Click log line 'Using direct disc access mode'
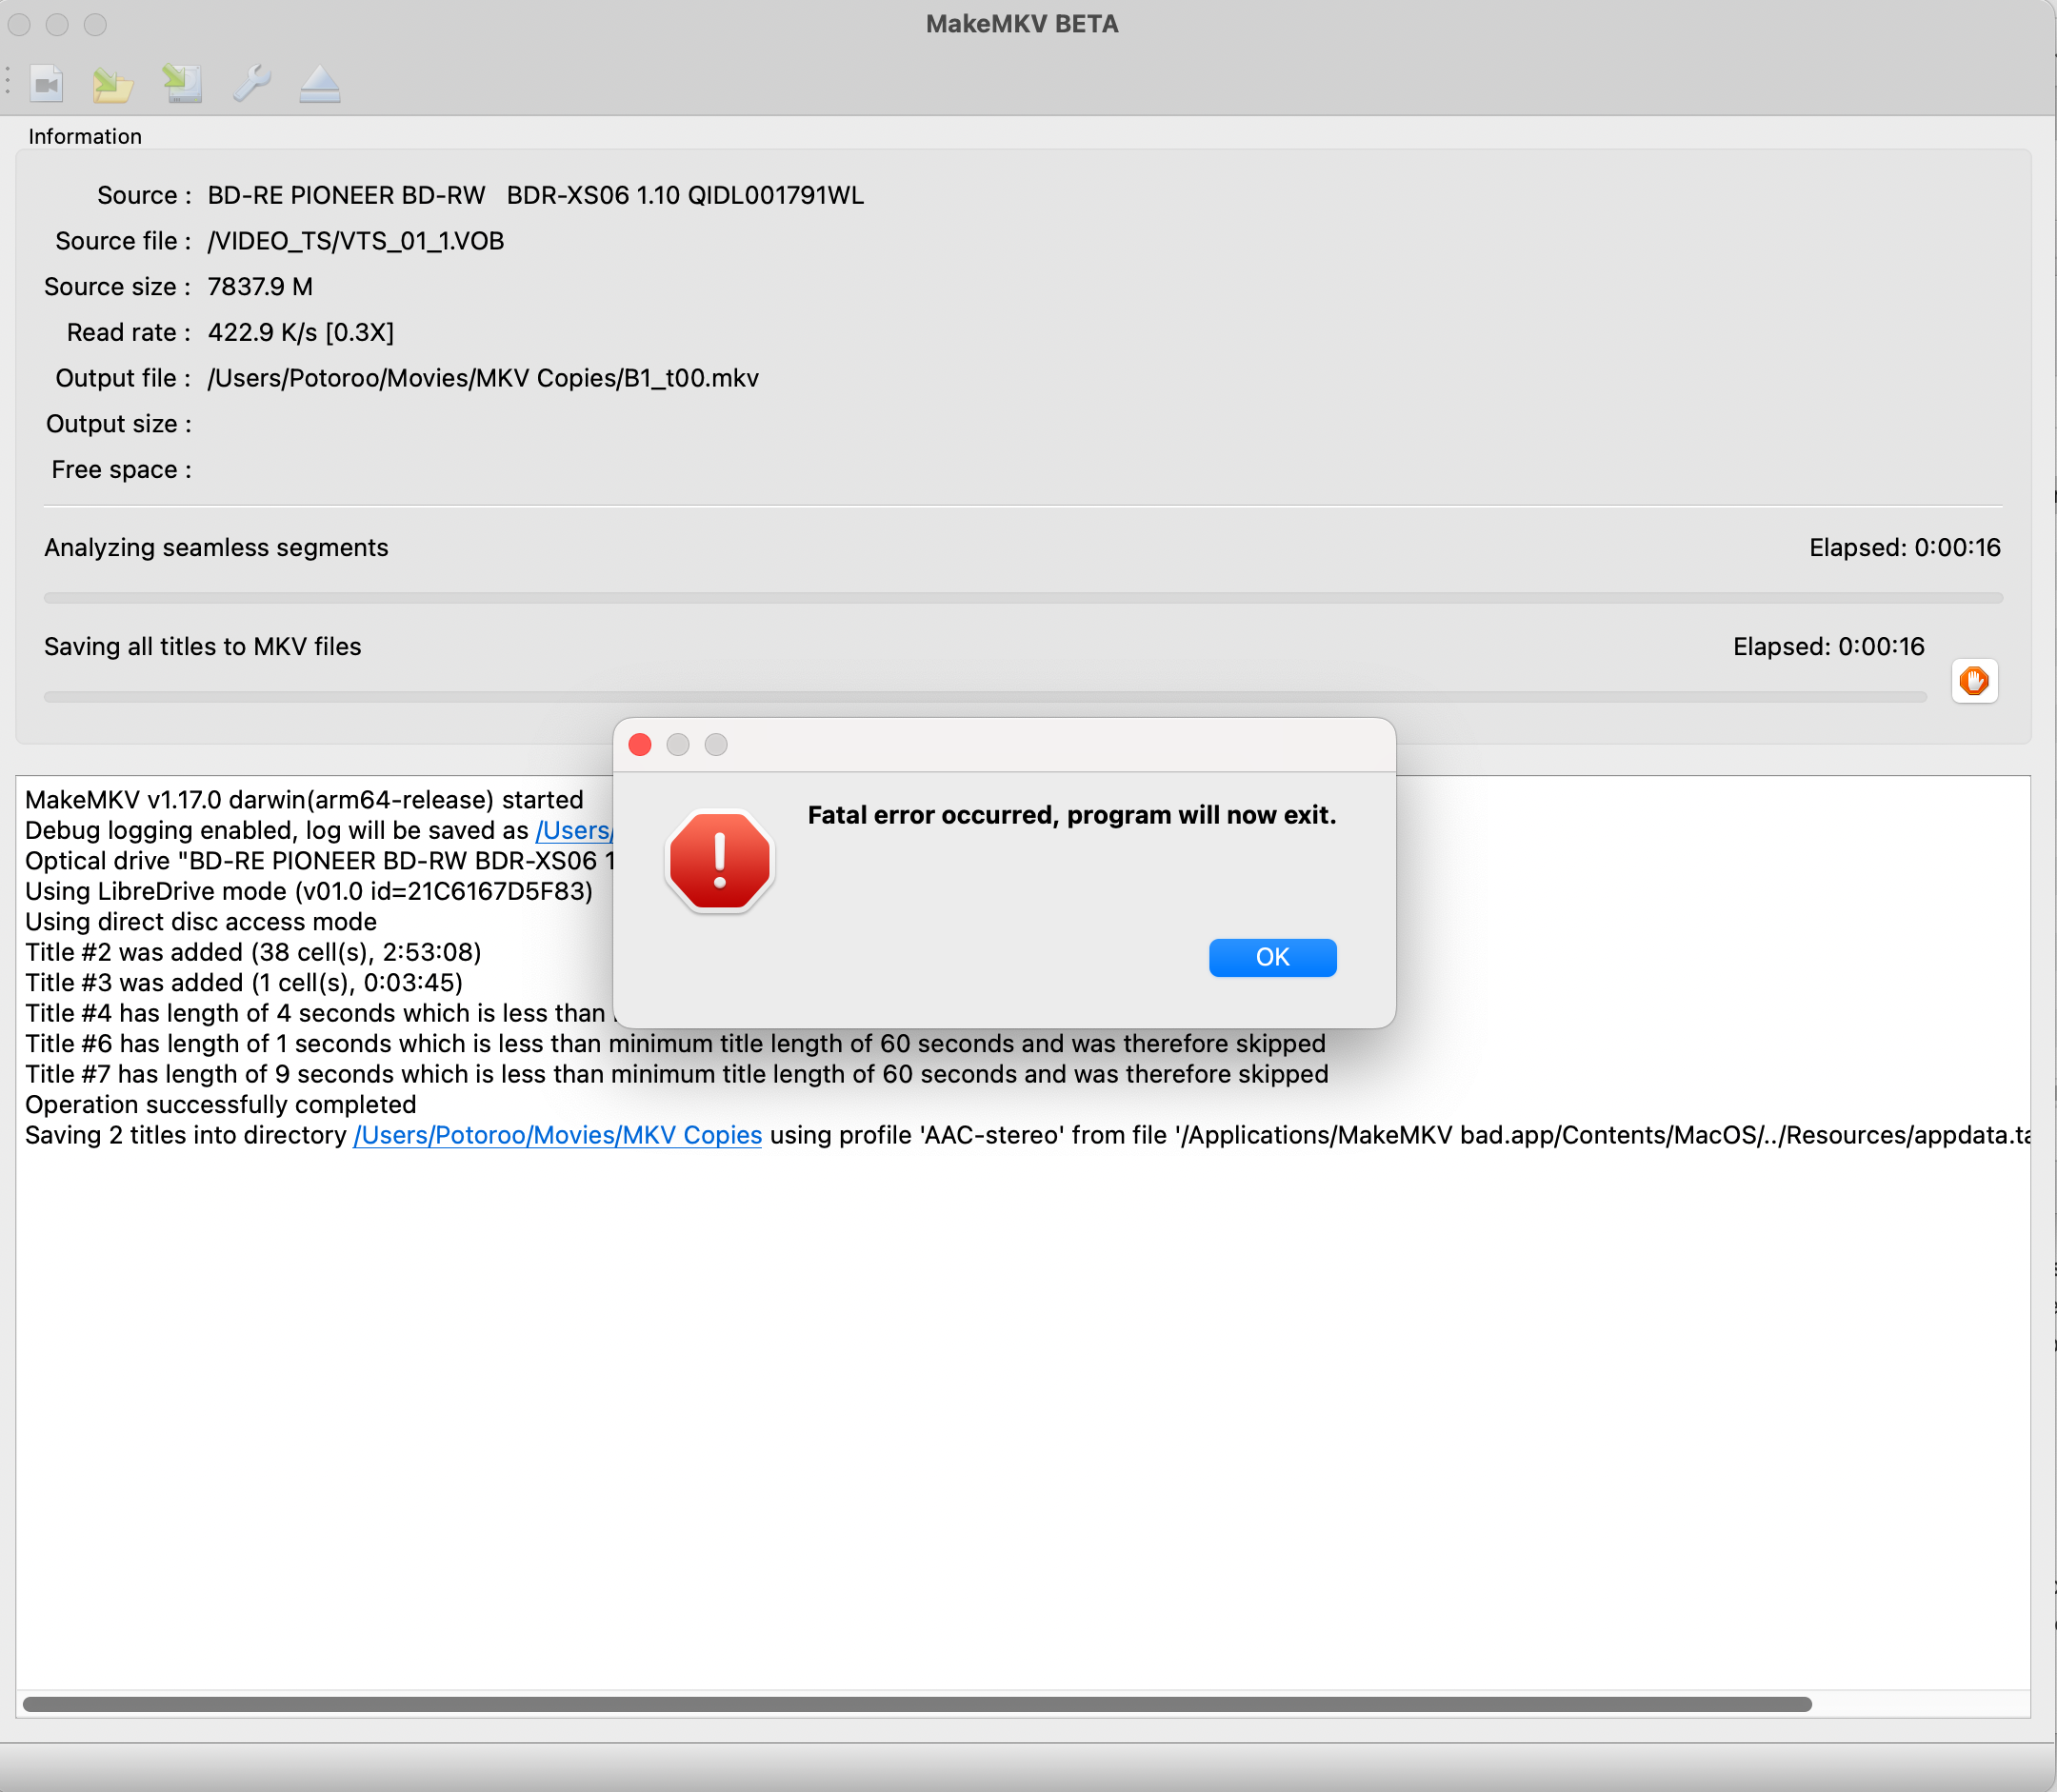 click(201, 922)
